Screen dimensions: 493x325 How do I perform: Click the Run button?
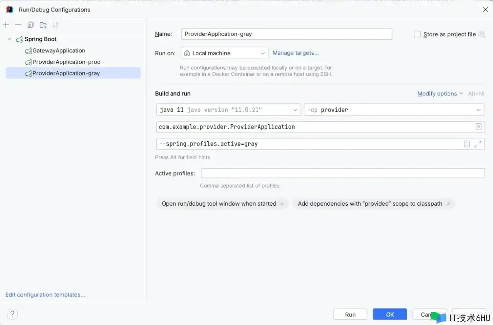pos(350,315)
